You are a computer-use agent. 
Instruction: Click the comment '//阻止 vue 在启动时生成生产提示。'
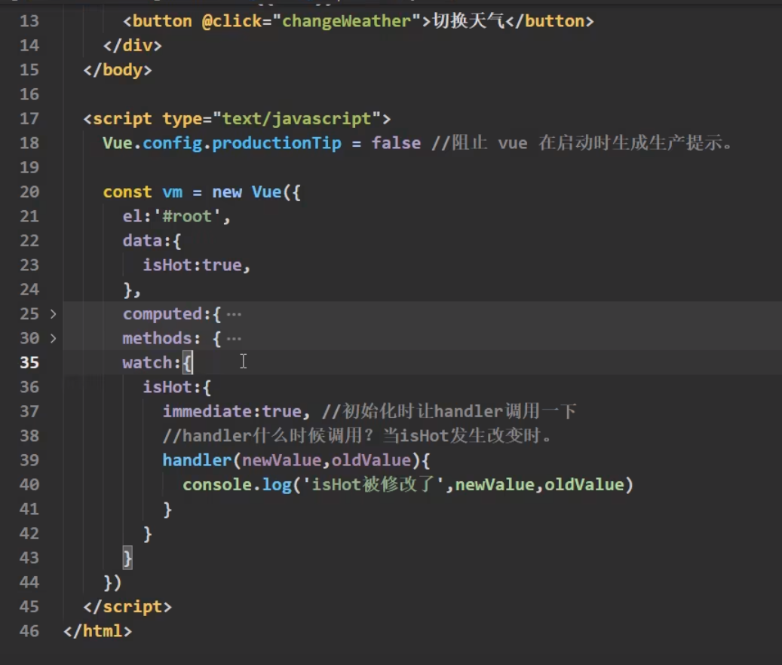[582, 143]
